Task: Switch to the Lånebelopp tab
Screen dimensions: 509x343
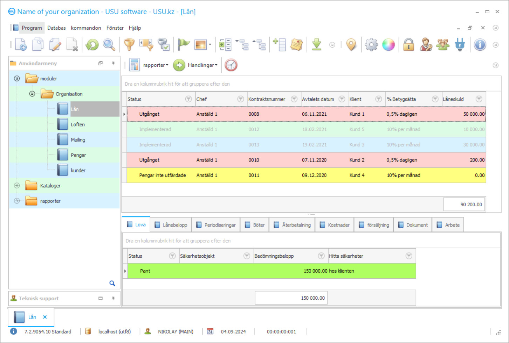Action: (171, 225)
